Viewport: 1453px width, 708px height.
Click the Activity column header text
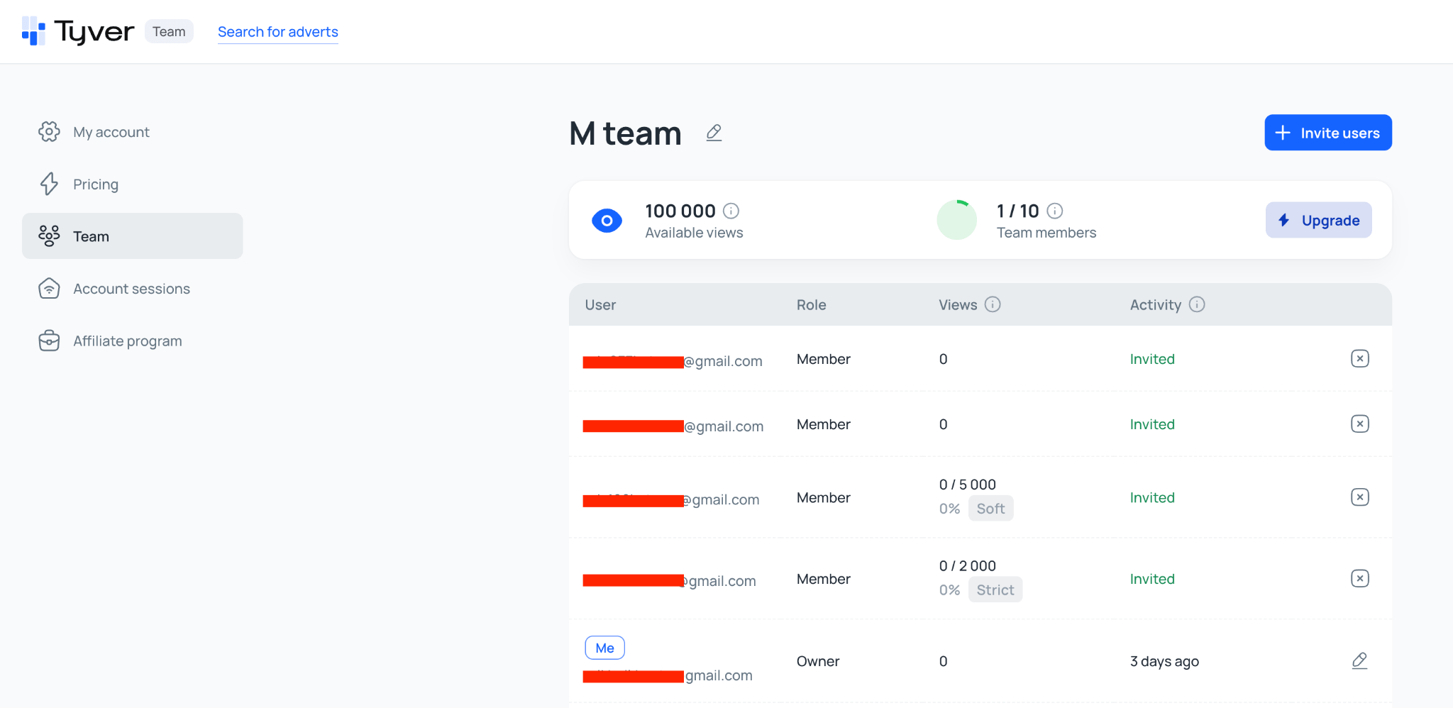(1155, 305)
